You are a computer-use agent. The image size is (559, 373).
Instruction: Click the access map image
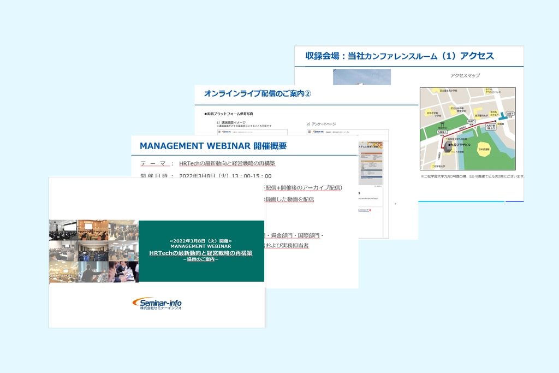[x=468, y=129]
